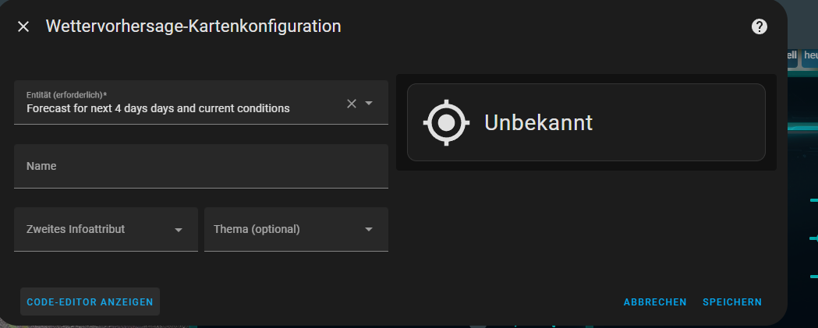
Task: Open the help icon for card configuration
Action: (x=759, y=26)
